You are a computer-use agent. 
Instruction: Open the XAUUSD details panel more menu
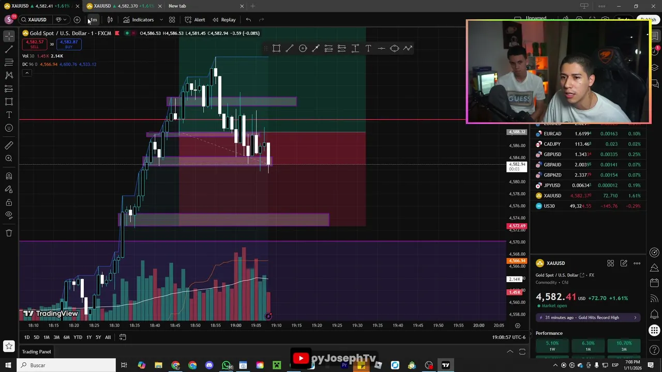point(637,263)
